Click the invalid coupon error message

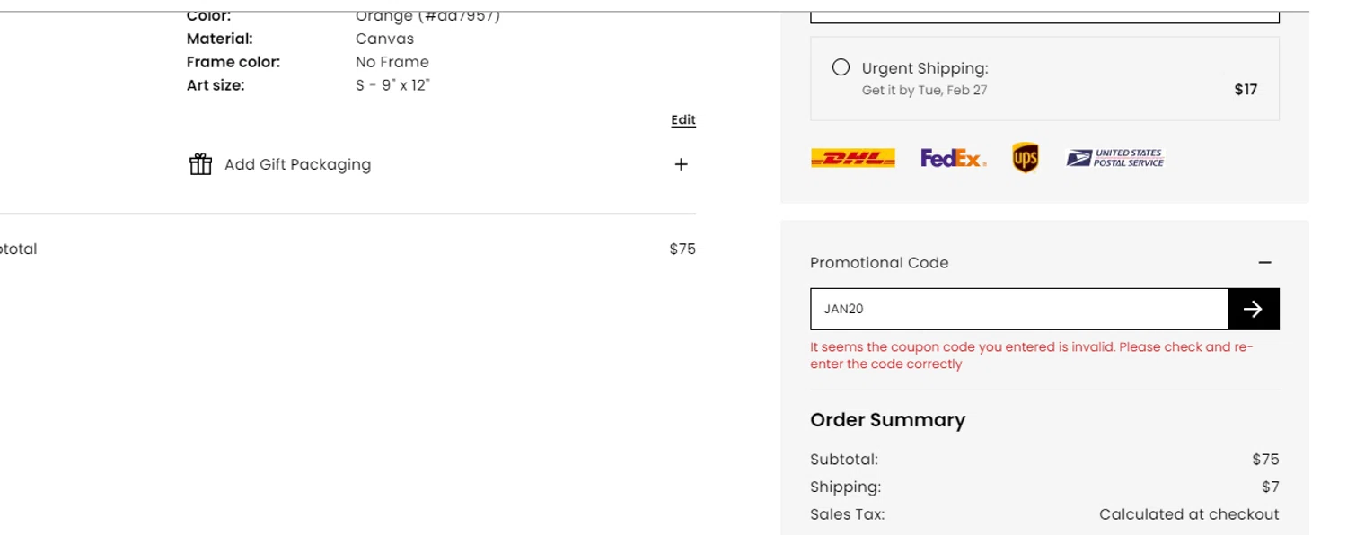[1031, 355]
